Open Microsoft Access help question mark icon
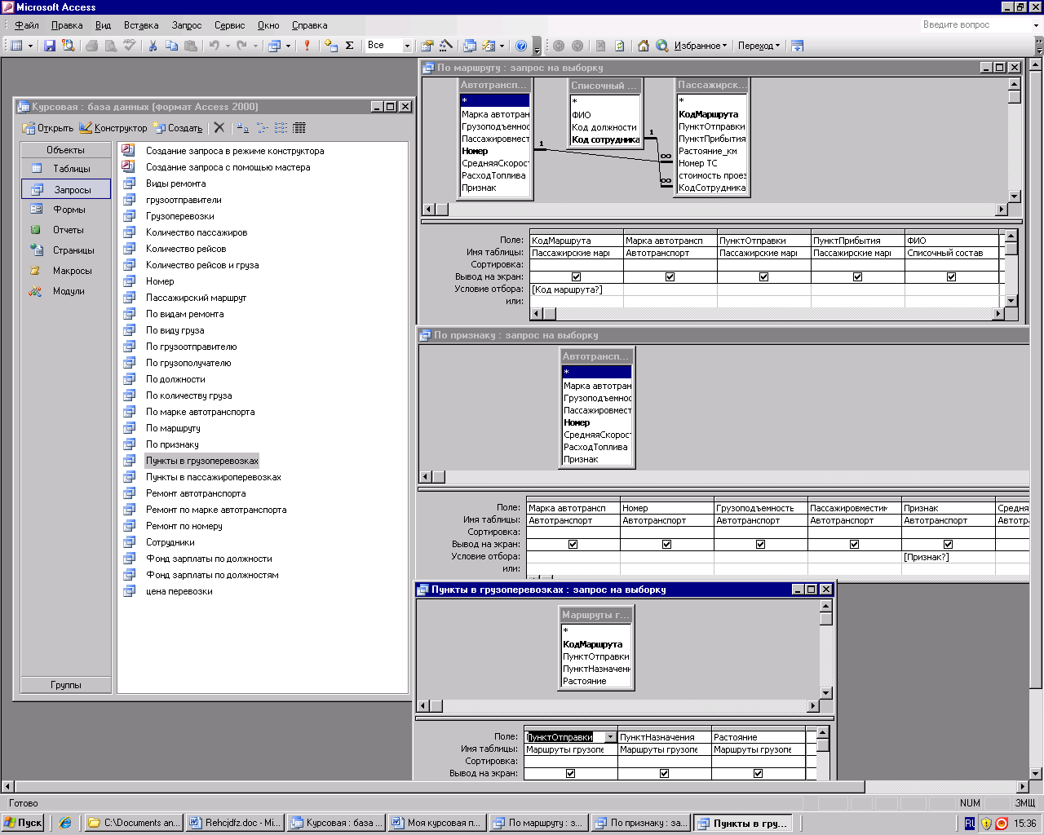 point(521,46)
